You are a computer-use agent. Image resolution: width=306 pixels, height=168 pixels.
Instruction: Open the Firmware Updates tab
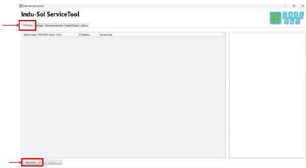tap(54, 26)
